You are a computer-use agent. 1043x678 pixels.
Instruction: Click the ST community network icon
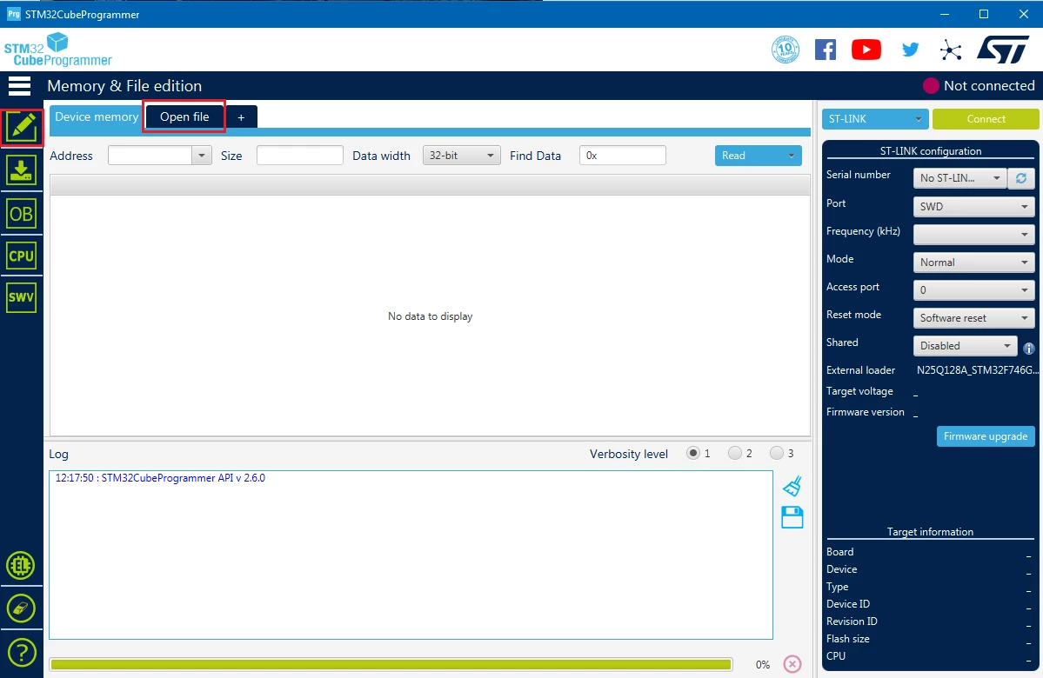[951, 50]
